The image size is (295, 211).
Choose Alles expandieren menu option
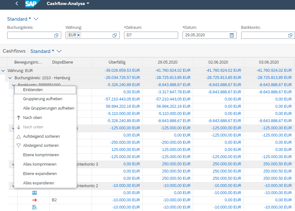coord(38,183)
